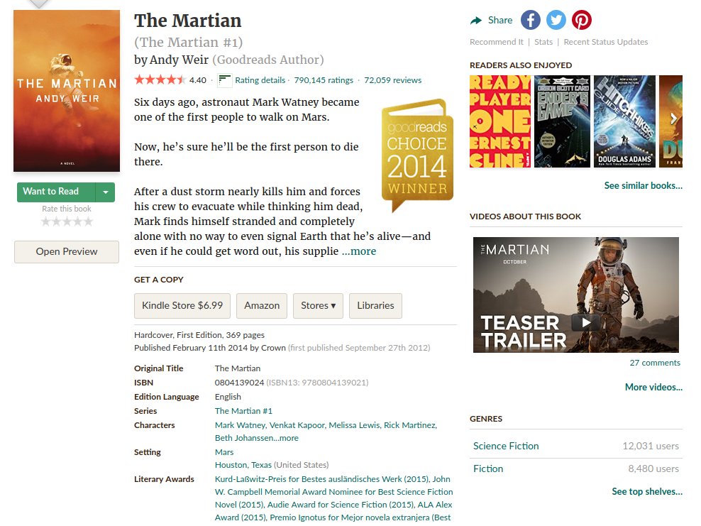The width and height of the screenshot is (701, 526).
Task: View the 72,059 reviews
Action: pos(393,80)
